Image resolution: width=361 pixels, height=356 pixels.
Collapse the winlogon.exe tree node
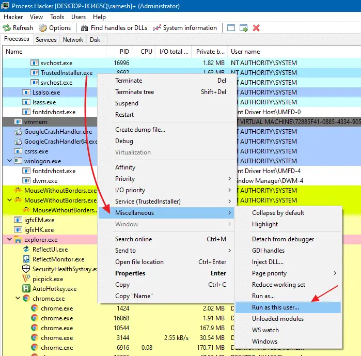coord(9,161)
